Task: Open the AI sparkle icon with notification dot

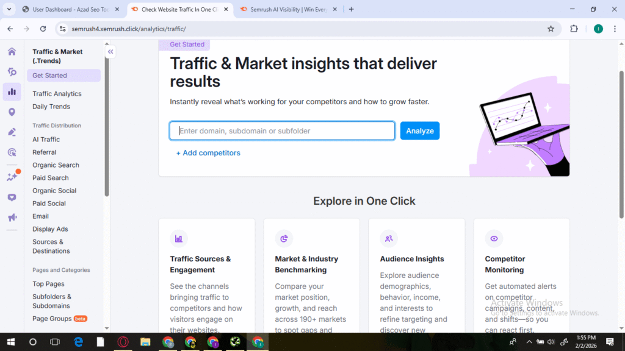Action: [12, 177]
